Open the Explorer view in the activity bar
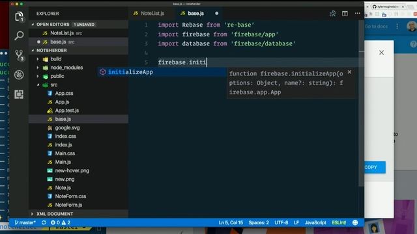Viewport: 417px width, 234px height. pos(19,16)
